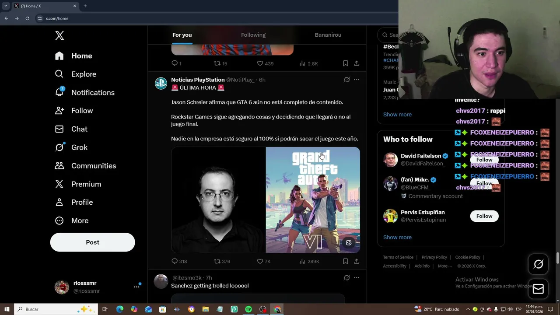Image resolution: width=560 pixels, height=315 pixels.
Task: Open Grok in the sidebar
Action: 71,147
